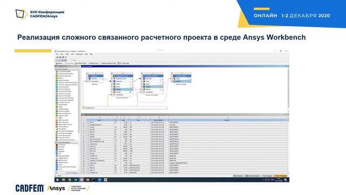The height and width of the screenshot is (195, 346).
Task: Select the Modal analysis icon in Toolbox
Action: coord(57,107)
